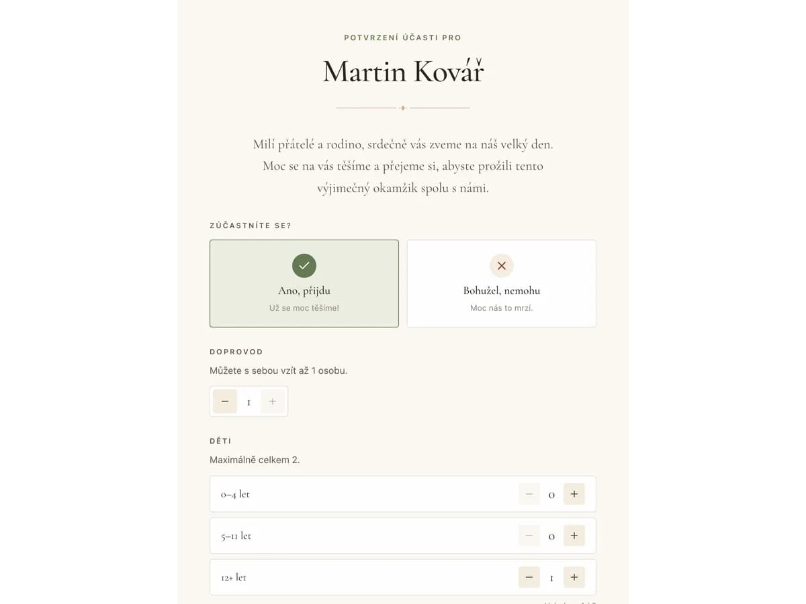Click the green checkmark circle icon
This screenshot has width=806, height=604.
click(304, 266)
